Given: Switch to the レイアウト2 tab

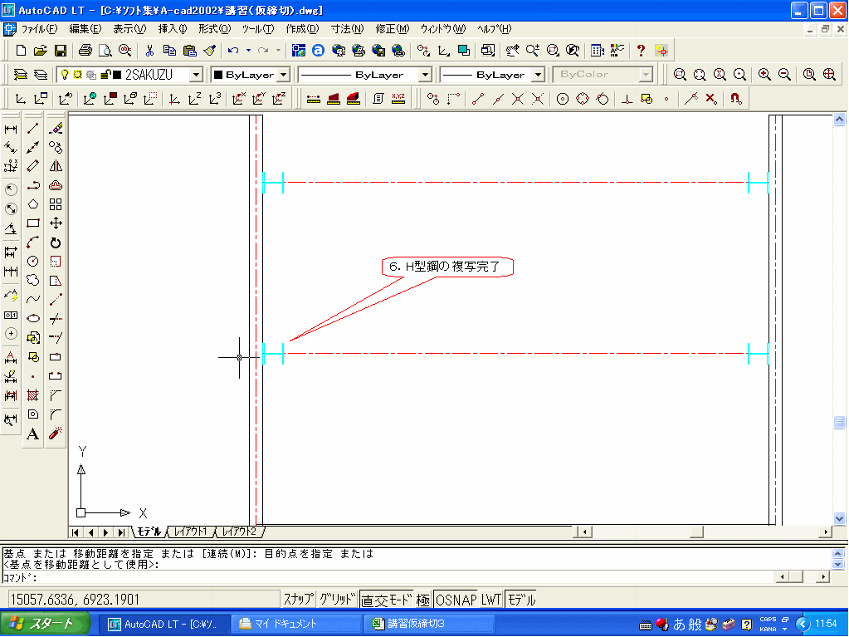Looking at the screenshot, I should (x=239, y=532).
